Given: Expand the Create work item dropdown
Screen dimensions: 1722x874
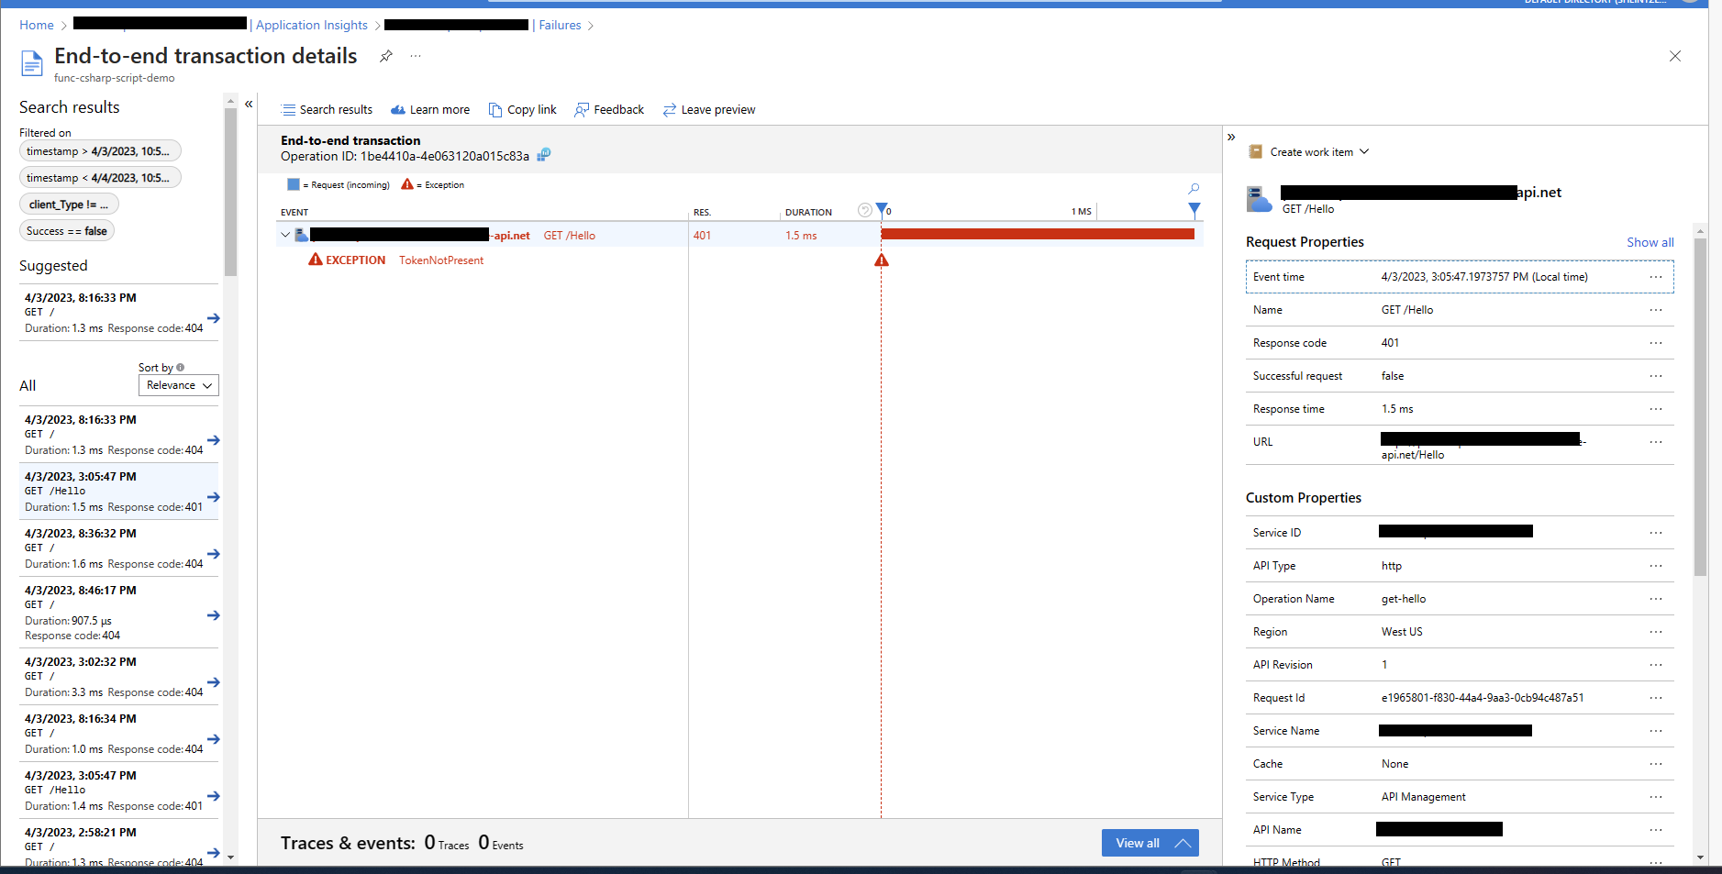Looking at the screenshot, I should coord(1309,152).
